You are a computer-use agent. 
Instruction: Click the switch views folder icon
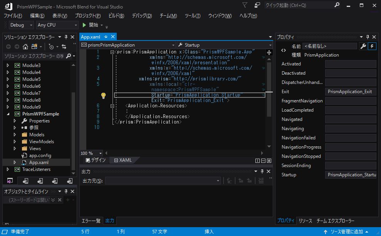coord(34,46)
